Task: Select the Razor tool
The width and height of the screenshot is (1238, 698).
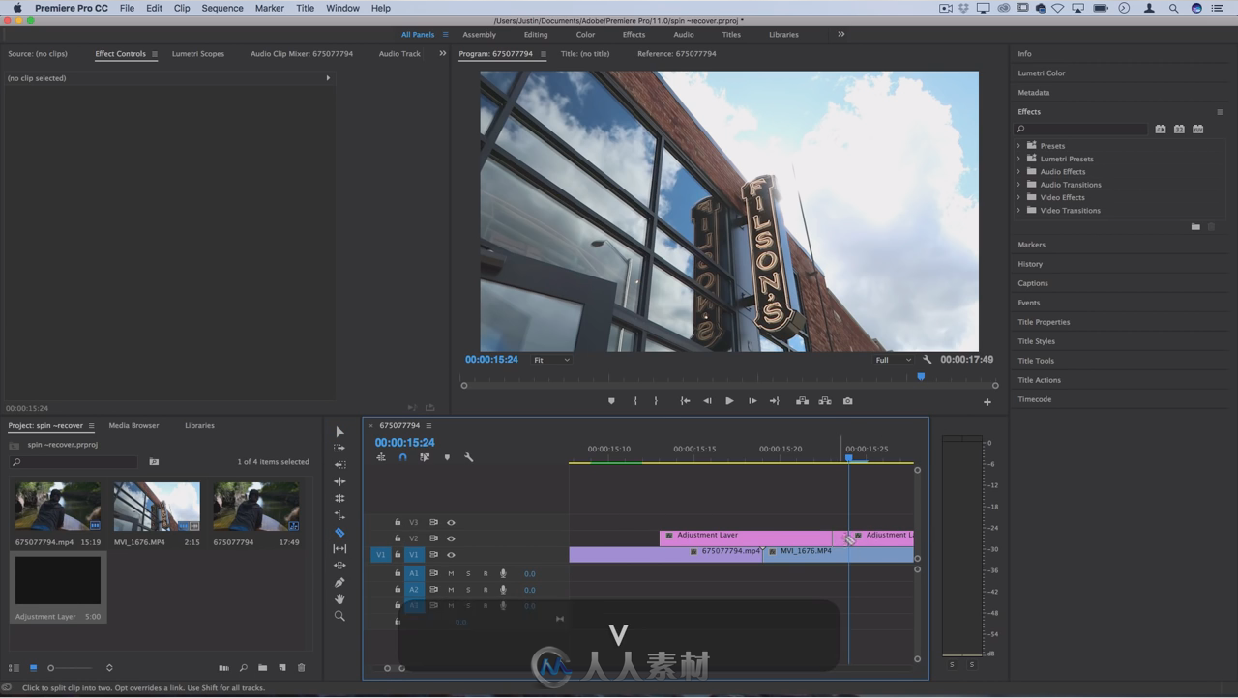Action: [x=339, y=533]
